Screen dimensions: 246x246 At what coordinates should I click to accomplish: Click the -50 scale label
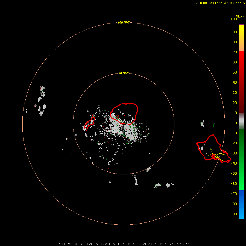[234, 174]
